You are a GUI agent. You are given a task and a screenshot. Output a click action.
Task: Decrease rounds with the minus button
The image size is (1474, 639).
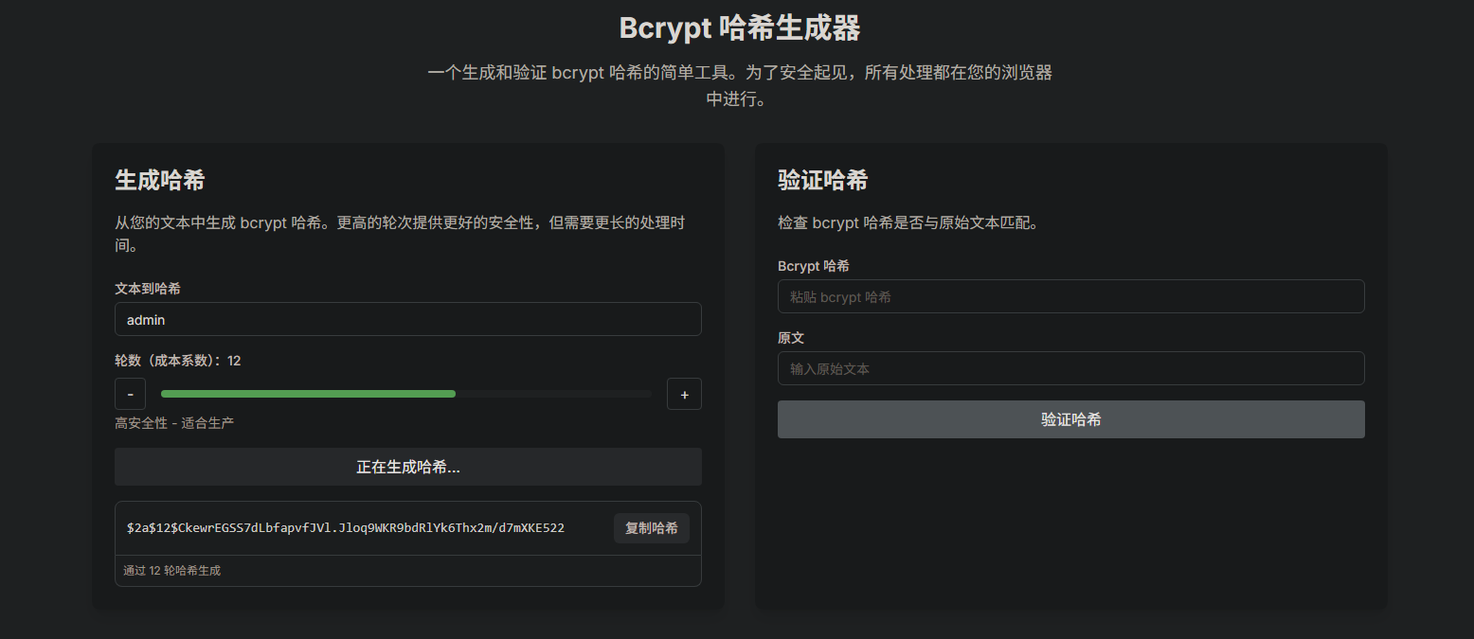pyautogui.click(x=130, y=394)
